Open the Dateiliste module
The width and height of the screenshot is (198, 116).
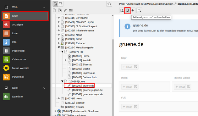click(x=25, y=97)
